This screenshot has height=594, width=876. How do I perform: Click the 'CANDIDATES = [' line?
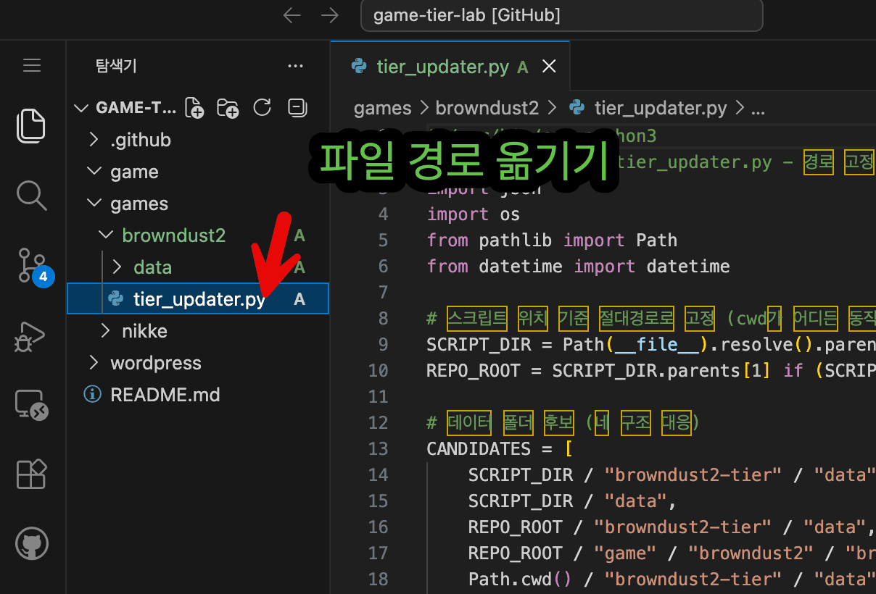tap(500, 448)
